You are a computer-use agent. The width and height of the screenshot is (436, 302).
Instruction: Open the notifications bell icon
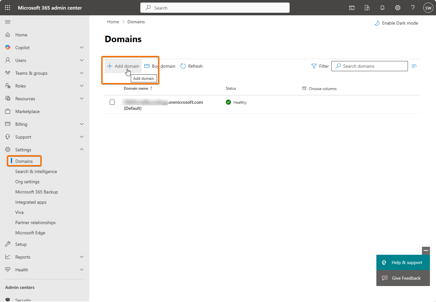382,8
